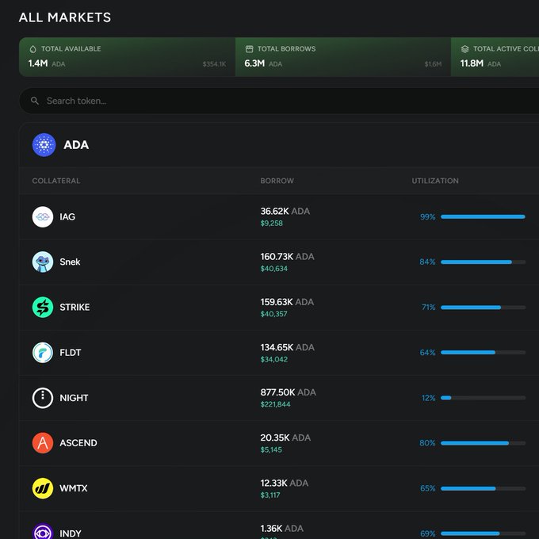Viewport: 539px width, 539px height.
Task: Click the NIGHT 12% utilization bar
Action: coord(483,398)
